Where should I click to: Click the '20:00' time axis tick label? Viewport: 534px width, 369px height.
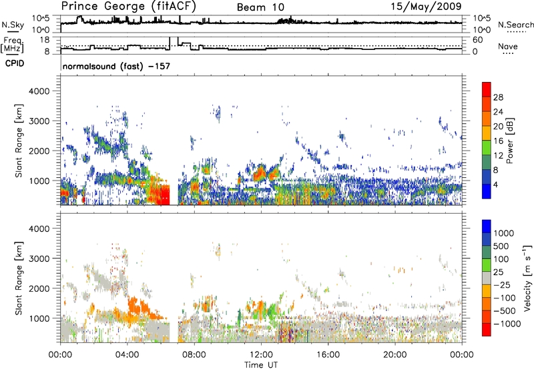click(395, 355)
